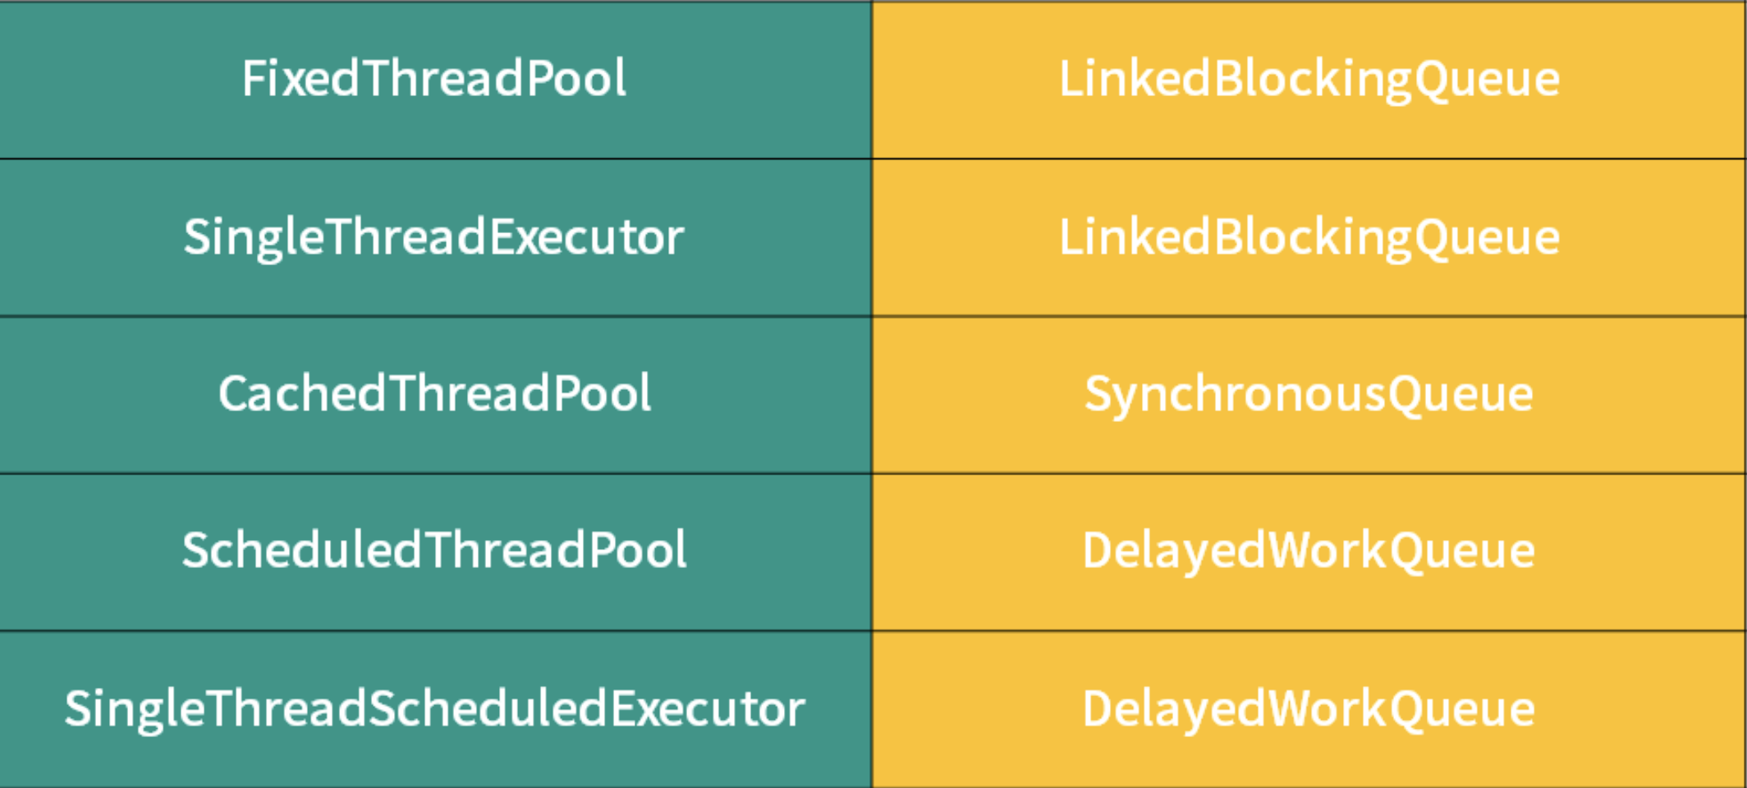Click the CachedThreadPool text label
This screenshot has height=788, width=1747.
click(434, 394)
